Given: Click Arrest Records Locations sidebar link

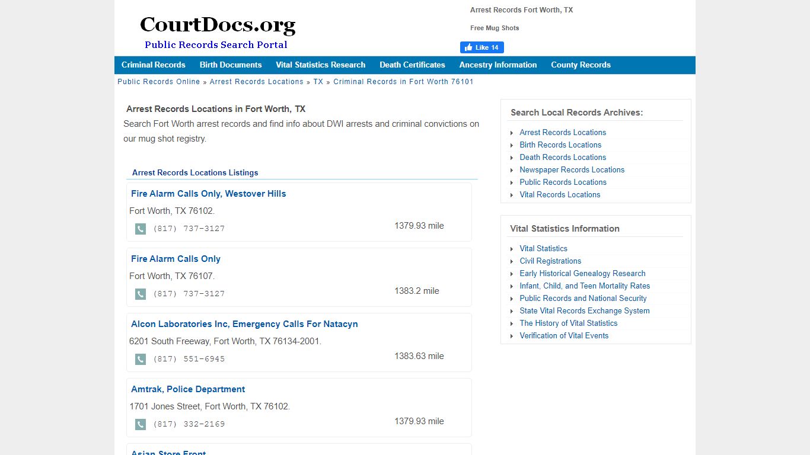Looking at the screenshot, I should pos(563,133).
